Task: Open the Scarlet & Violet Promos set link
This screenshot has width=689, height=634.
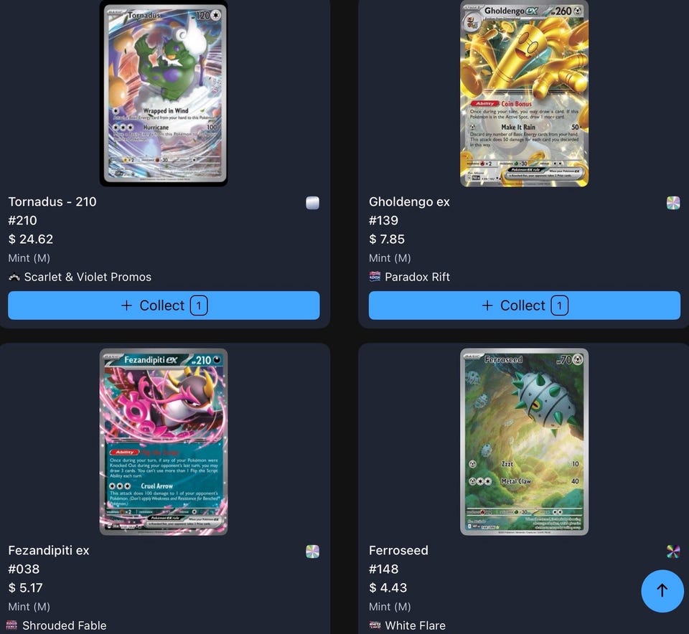Action: tap(88, 277)
